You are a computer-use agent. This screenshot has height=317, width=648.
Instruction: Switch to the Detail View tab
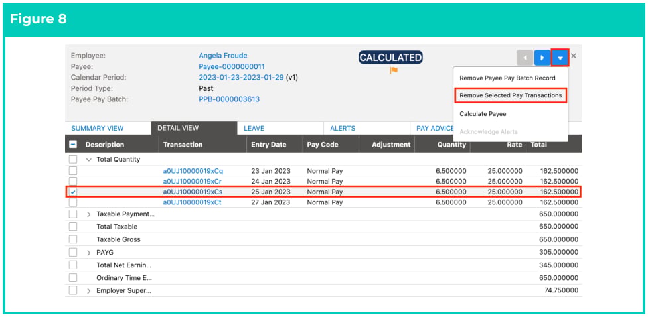195,129
